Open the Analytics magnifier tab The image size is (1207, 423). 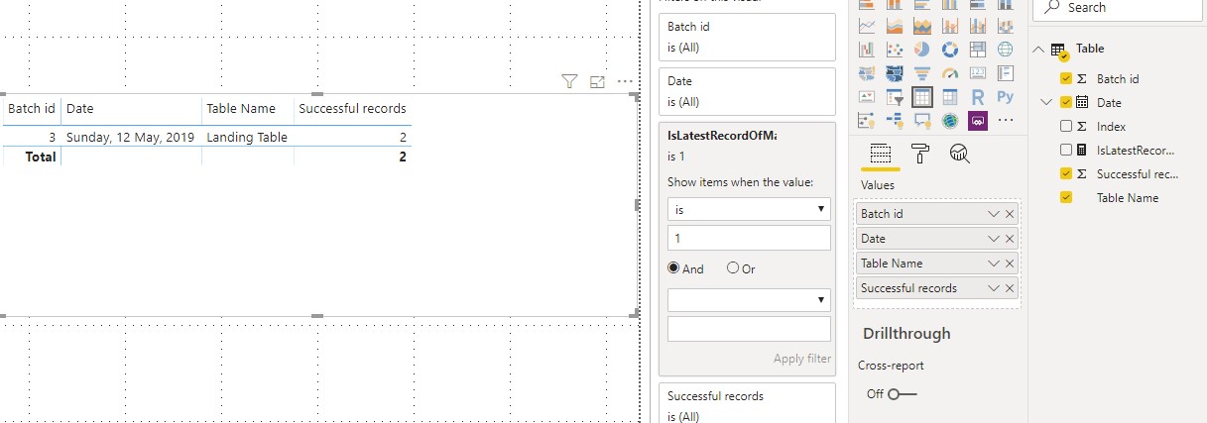click(959, 154)
